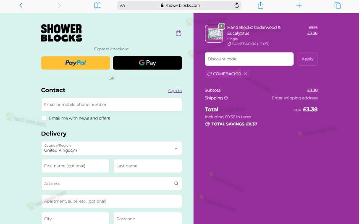The height and width of the screenshot is (224, 359).
Task: Click the Shower Blocks logo
Action: point(61,33)
